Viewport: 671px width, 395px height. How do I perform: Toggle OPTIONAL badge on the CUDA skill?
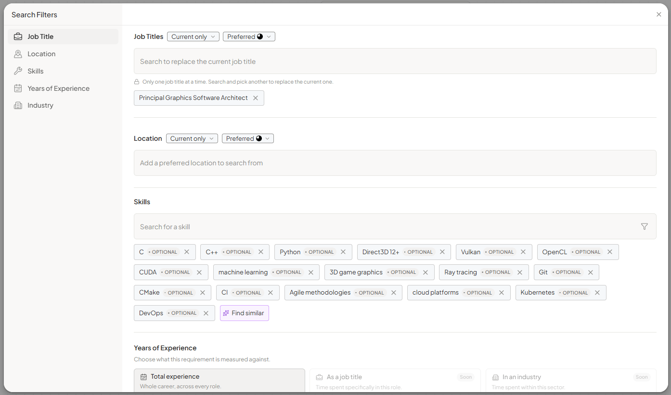[x=175, y=272]
